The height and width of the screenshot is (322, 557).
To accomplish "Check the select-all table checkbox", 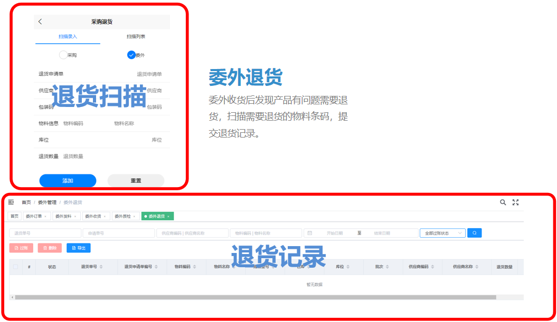I will coord(16,267).
